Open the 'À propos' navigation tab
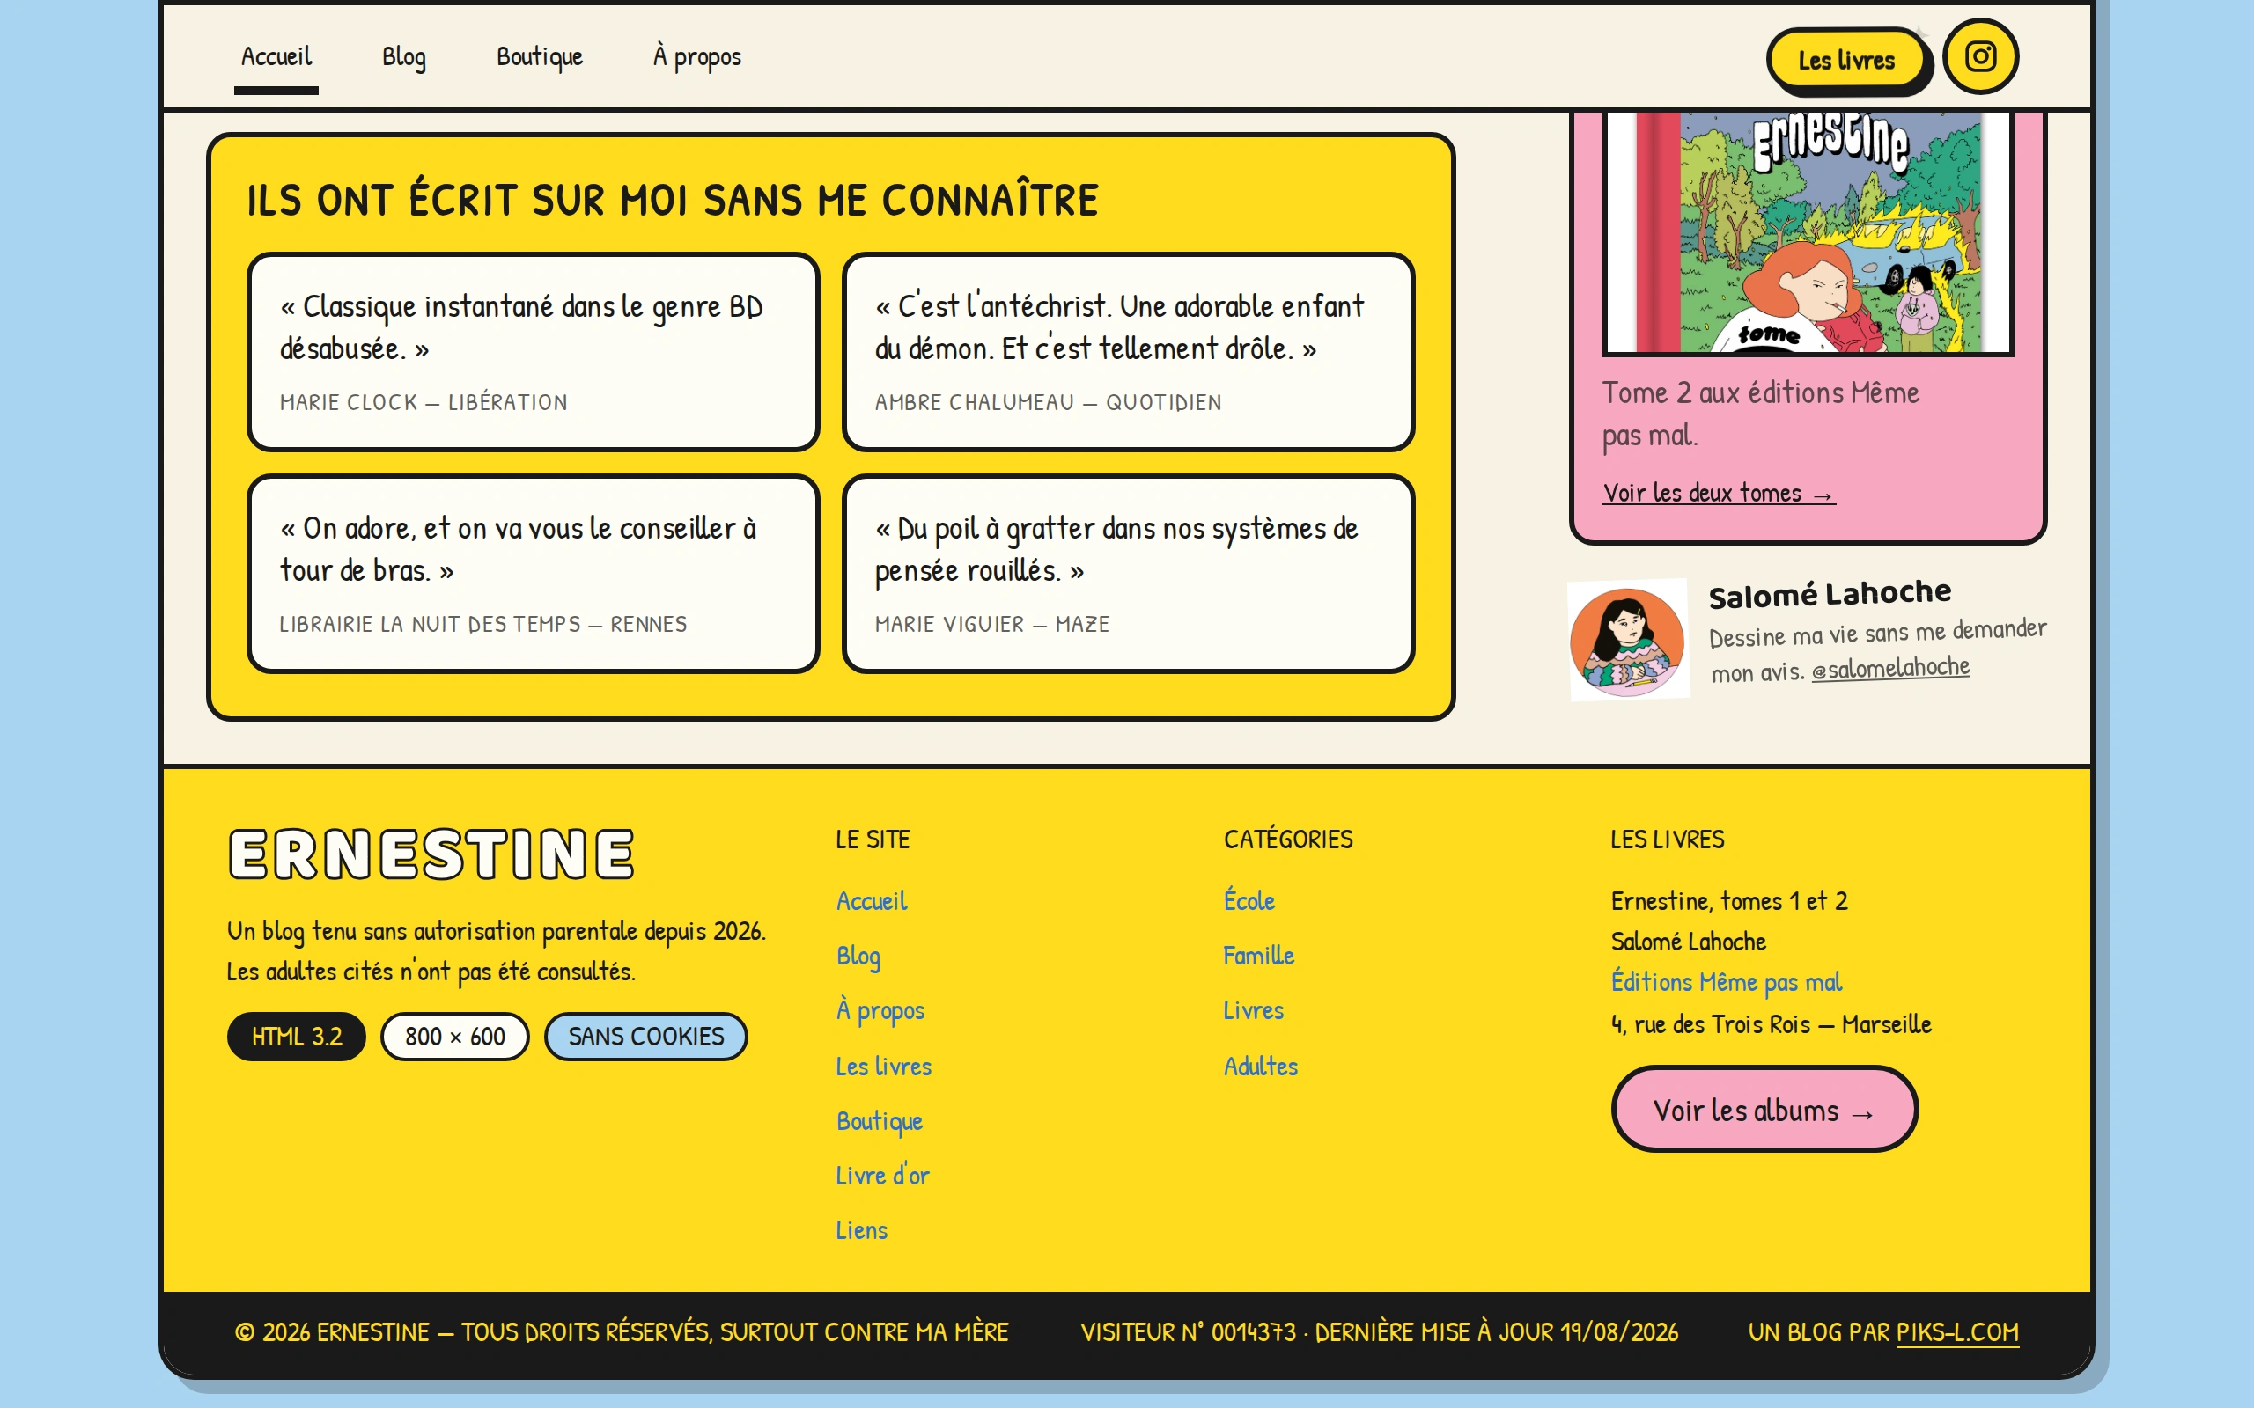 (696, 57)
